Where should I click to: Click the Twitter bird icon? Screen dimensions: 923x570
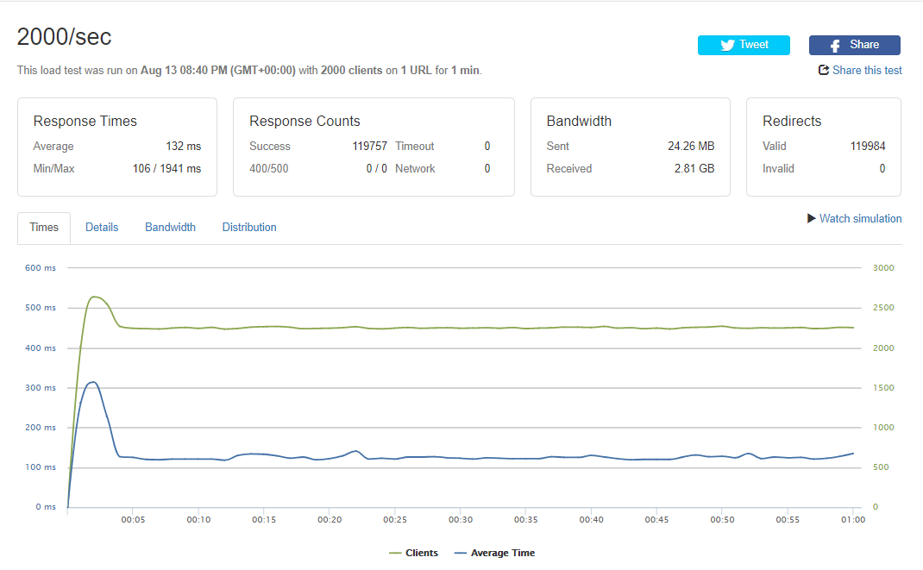(726, 46)
